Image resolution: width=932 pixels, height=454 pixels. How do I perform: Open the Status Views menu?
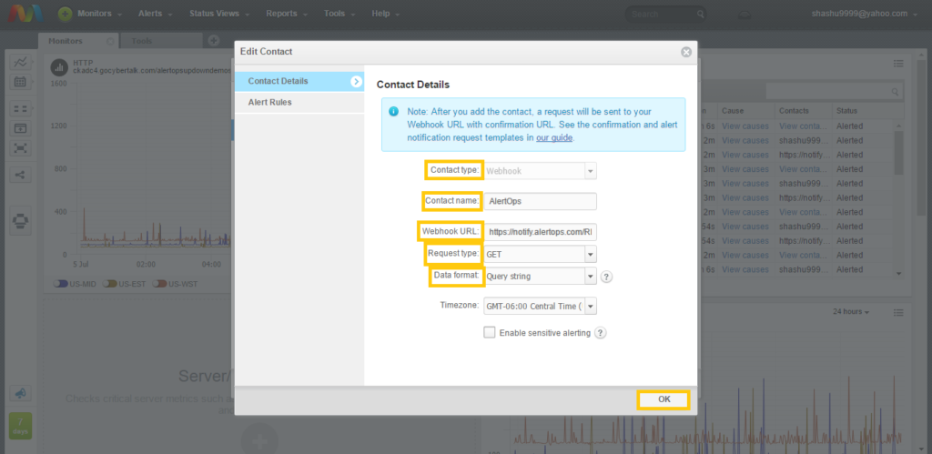(219, 14)
